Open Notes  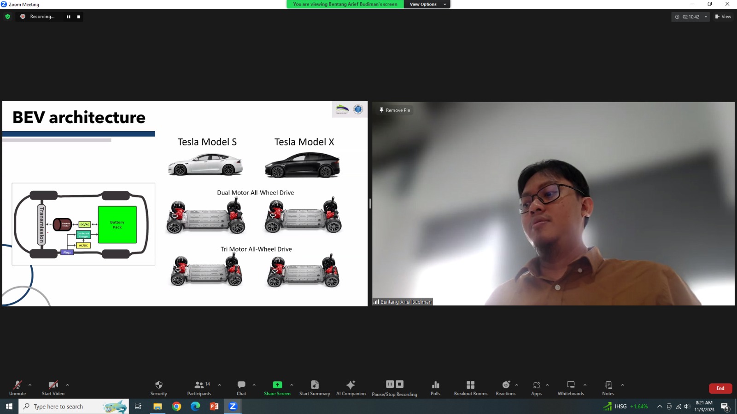(x=608, y=388)
